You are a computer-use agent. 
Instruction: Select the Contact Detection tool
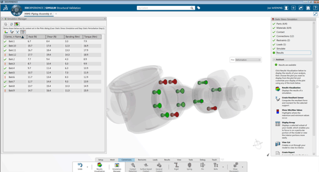coord(133,165)
